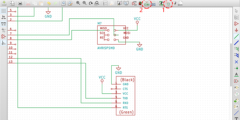Back-import footprint fields
The height and width of the screenshot is (120, 240).
[x=180, y=3]
